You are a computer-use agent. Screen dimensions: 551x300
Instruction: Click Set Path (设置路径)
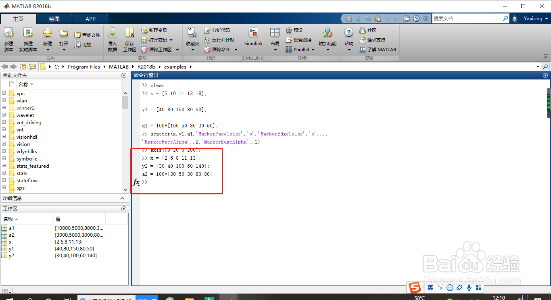(x=298, y=40)
